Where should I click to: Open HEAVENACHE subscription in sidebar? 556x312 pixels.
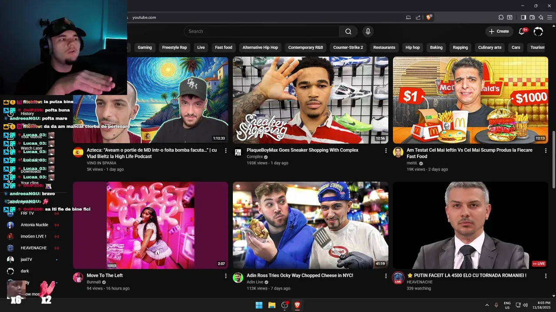coord(34,248)
